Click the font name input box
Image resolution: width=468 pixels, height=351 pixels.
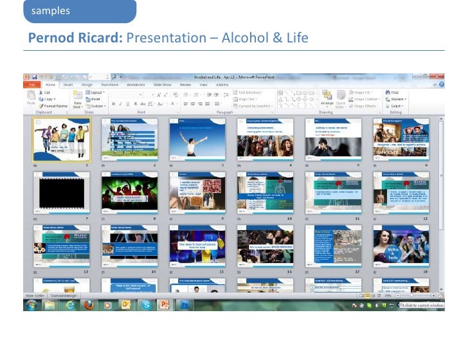pyautogui.click(x=125, y=95)
